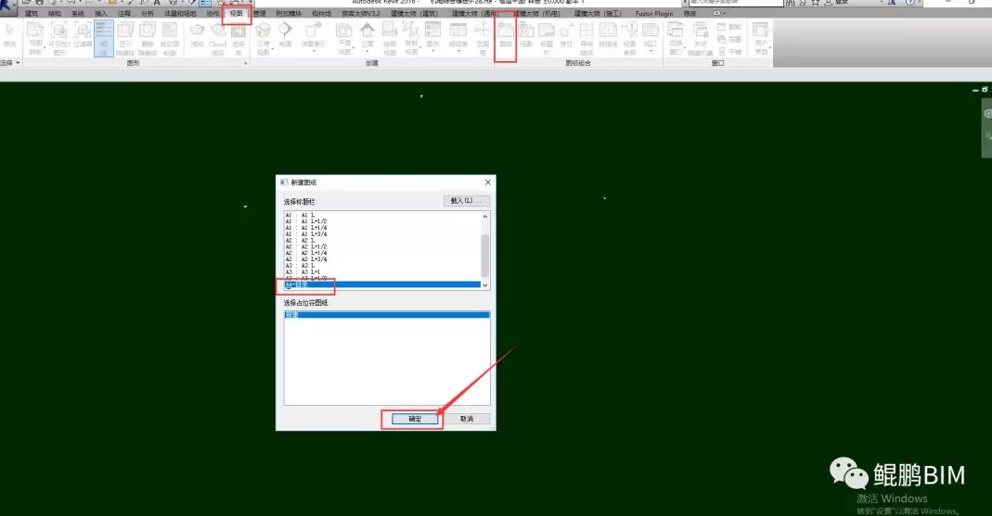The height and width of the screenshot is (516, 992).
Task: Click the 删除隐藏线 ribbon icon
Action: coord(148,38)
